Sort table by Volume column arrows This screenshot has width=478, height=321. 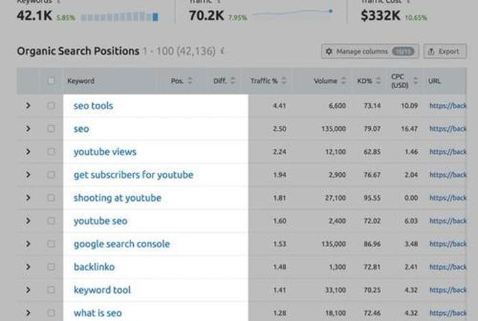pyautogui.click(x=343, y=81)
